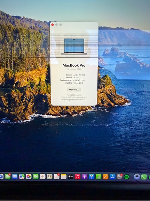This screenshot has width=150, height=201.
Task: Open the Numbers app icon
Action: point(98,177)
